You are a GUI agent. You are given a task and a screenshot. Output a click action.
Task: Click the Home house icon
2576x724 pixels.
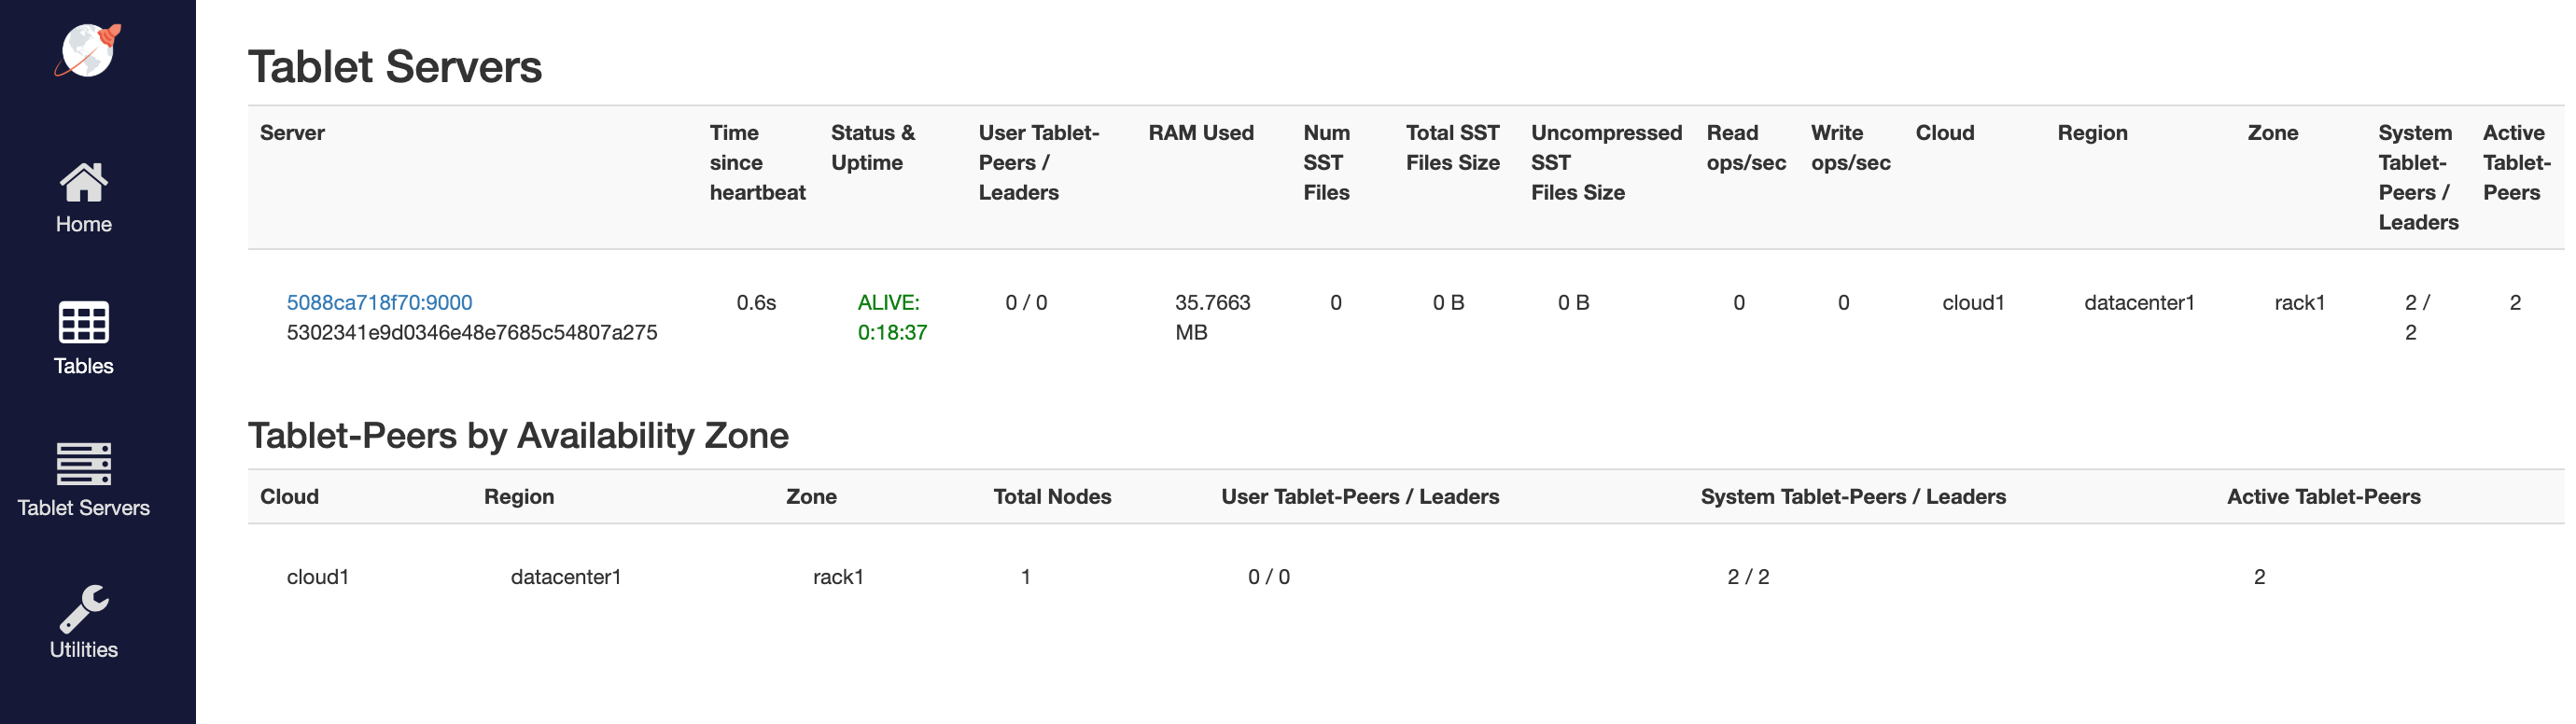[x=84, y=183]
